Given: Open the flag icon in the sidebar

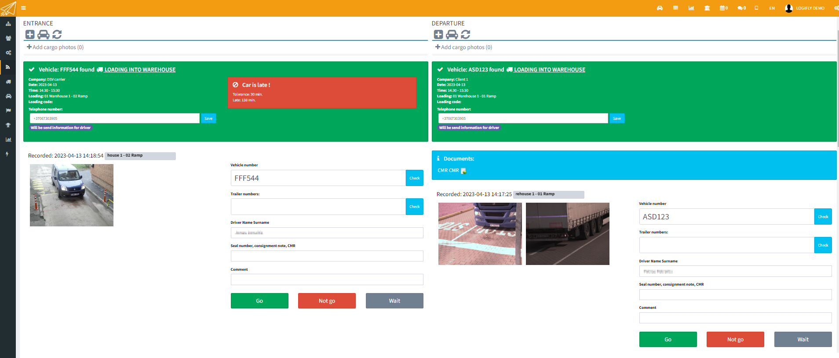Looking at the screenshot, I should 8,111.
